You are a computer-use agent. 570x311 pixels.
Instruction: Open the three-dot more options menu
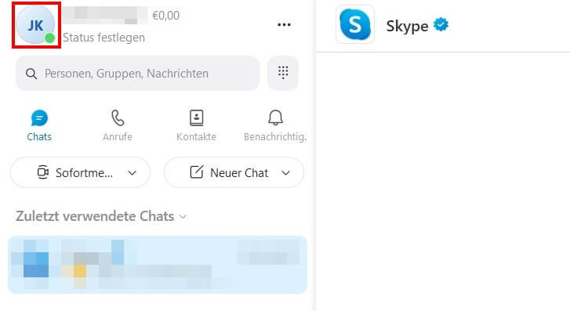tap(284, 25)
